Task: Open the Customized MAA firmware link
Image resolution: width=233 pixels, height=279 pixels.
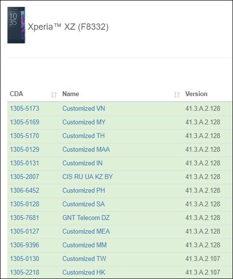Action: [x=86, y=149]
